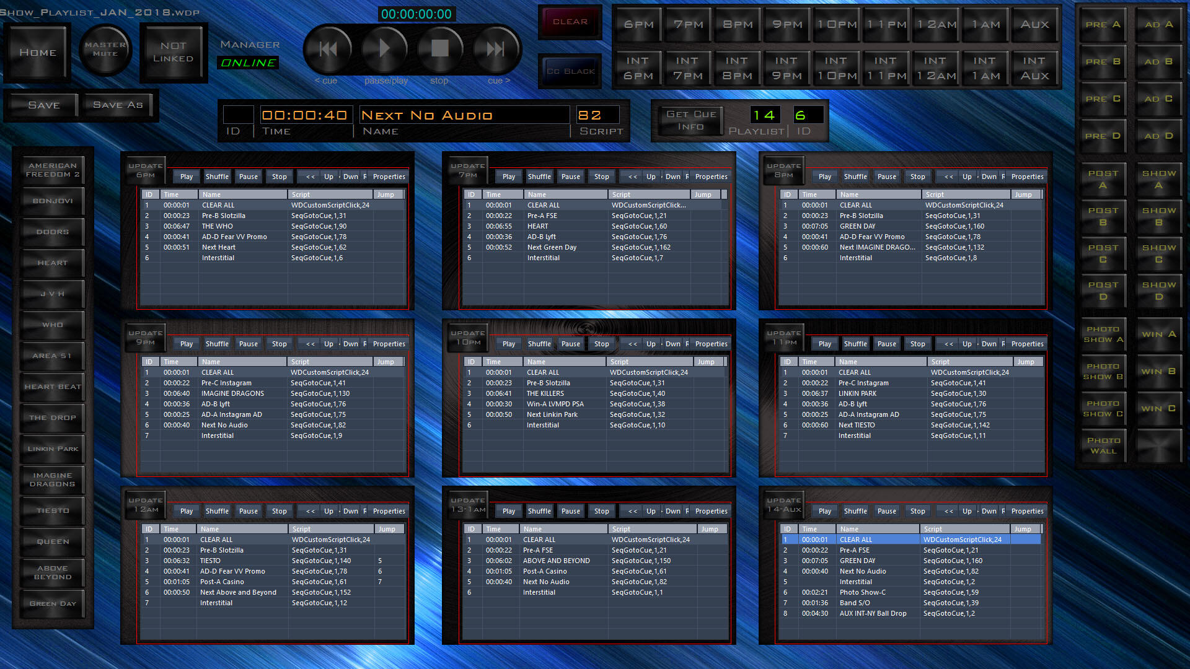Open Properties in the 6PM playlist panel
Screen dimensions: 1190x669
389,177
